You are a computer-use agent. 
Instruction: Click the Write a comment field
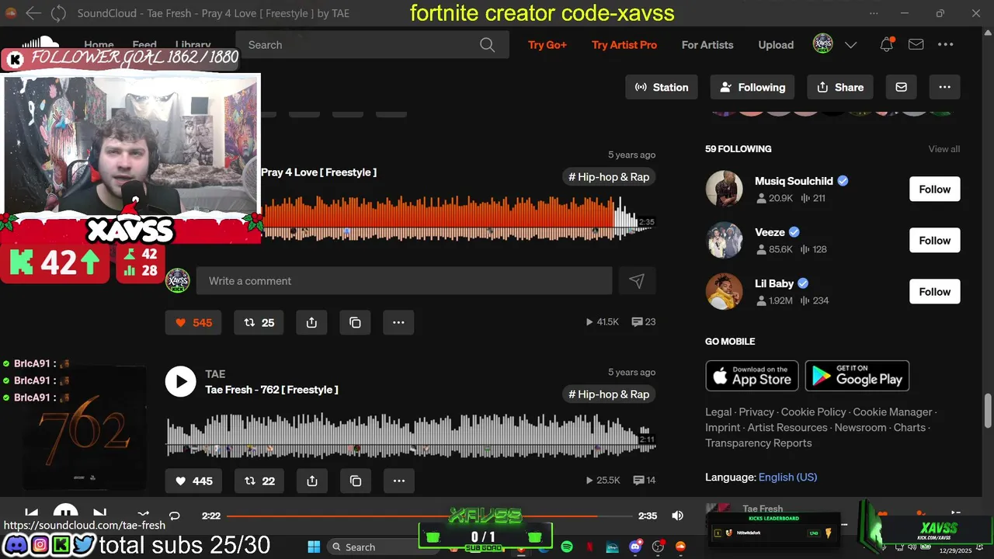coord(404,281)
